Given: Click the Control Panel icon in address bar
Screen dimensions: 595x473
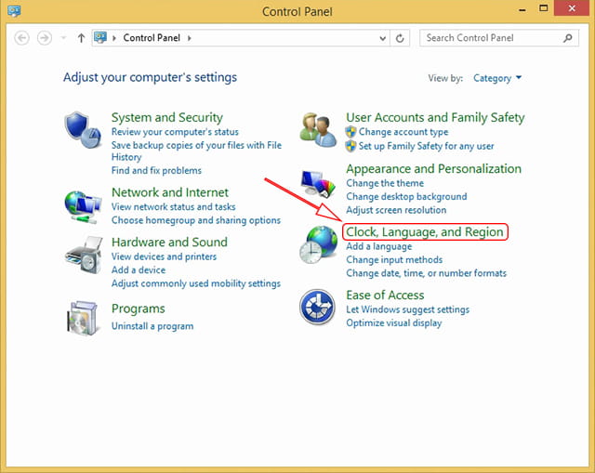Looking at the screenshot, I should tap(100, 37).
